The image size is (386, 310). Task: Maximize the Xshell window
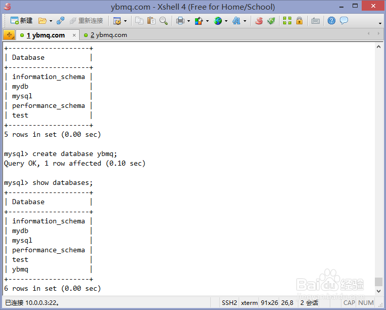[x=355, y=6]
